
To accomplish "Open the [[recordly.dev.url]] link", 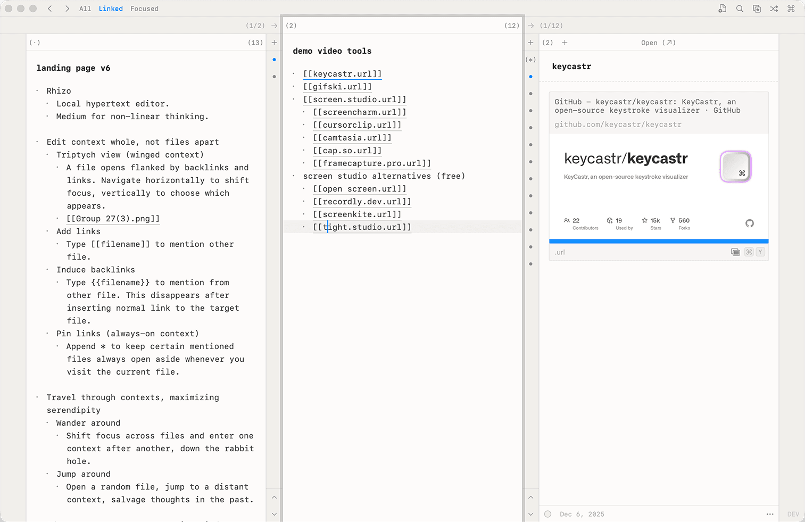I will [x=362, y=202].
